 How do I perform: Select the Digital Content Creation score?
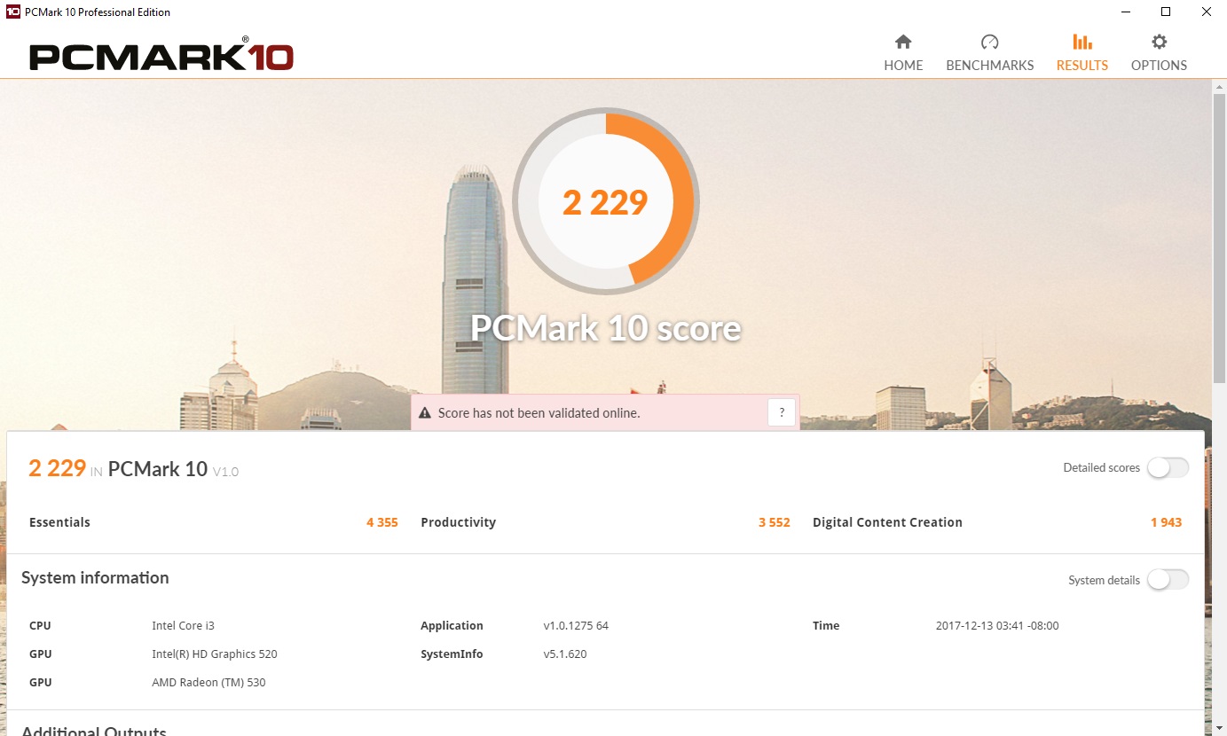1166,522
